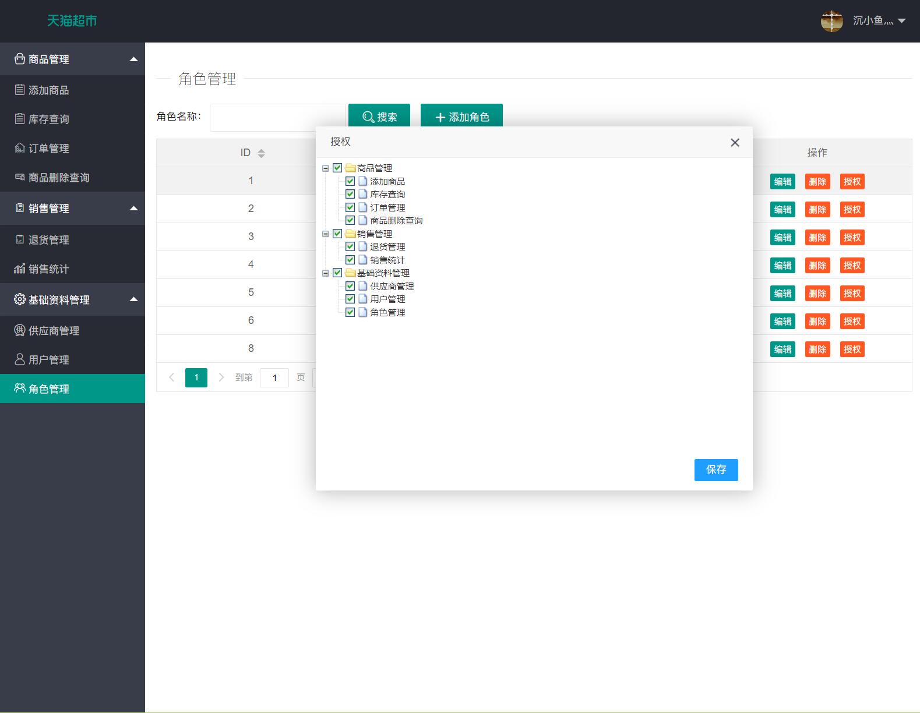Click the 库存查询 sidebar icon
Screen dimensions: 920x713
tap(20, 119)
